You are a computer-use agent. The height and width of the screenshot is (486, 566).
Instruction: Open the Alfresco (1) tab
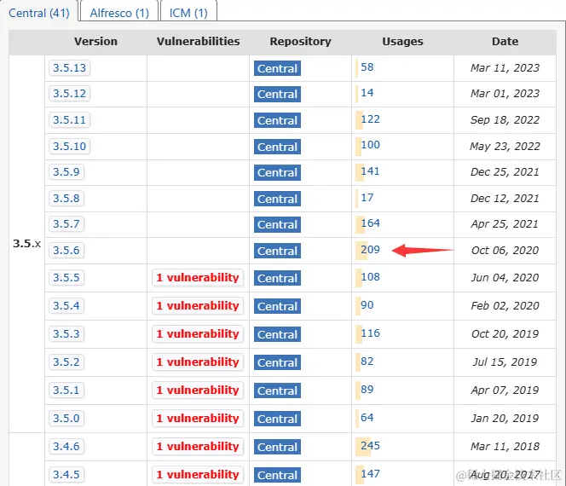point(119,13)
